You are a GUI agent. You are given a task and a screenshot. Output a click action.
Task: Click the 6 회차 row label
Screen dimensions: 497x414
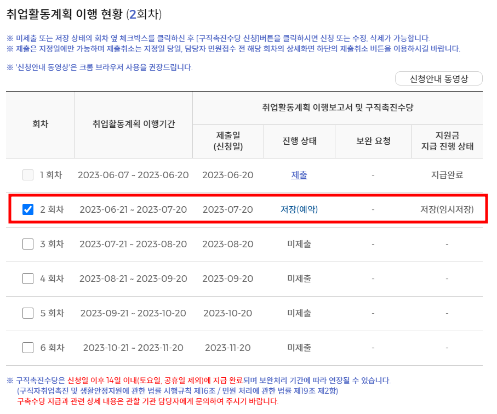(52, 348)
